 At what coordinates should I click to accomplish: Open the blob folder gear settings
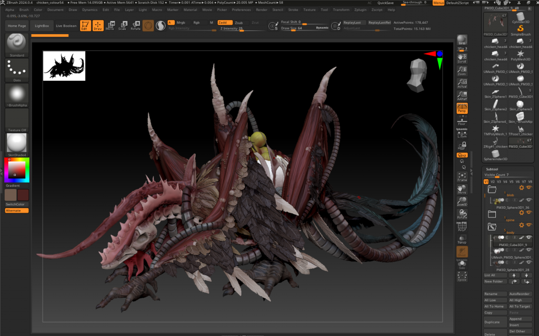pos(522,187)
